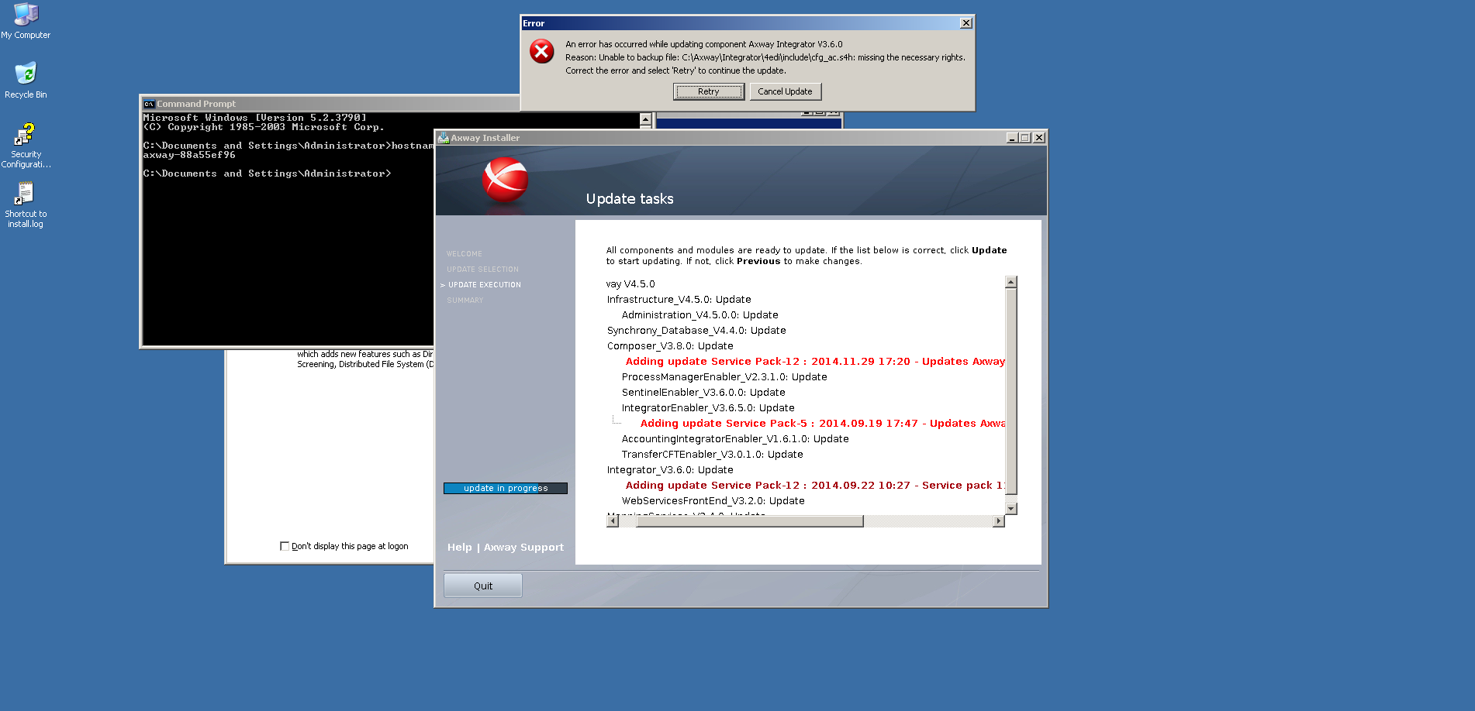This screenshot has width=1475, height=711.
Task: Select the Update Execution step in sidebar
Action: (x=484, y=285)
